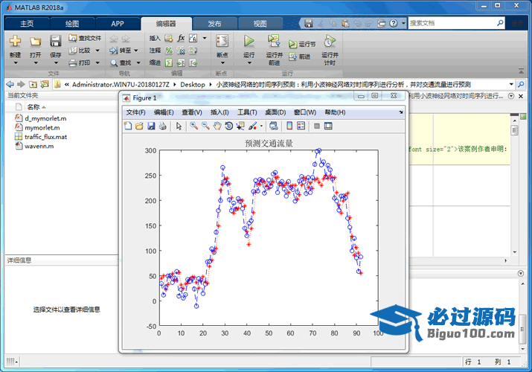The image size is (532, 372).
Task: Click the smart indent icon
Action: (x=169, y=62)
